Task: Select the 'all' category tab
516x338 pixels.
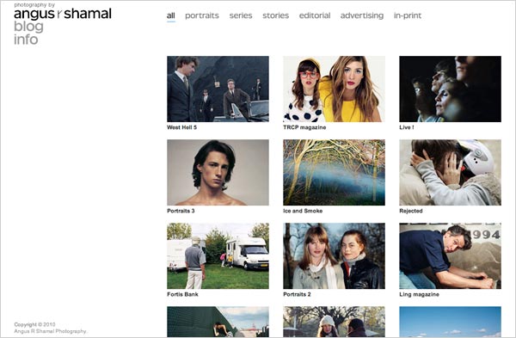Action: click(x=171, y=15)
